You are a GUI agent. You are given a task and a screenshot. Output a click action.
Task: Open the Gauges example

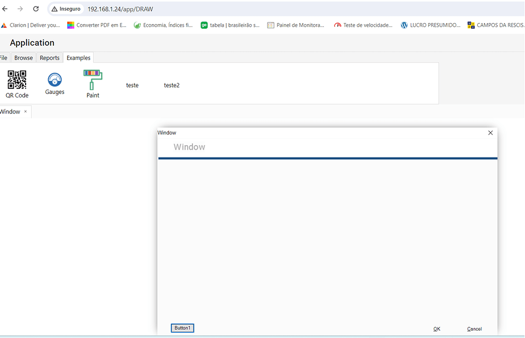tap(54, 84)
